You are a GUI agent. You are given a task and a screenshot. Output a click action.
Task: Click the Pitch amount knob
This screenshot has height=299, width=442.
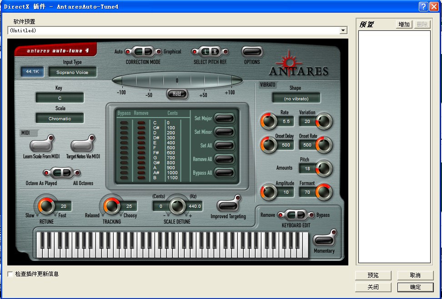(324, 168)
